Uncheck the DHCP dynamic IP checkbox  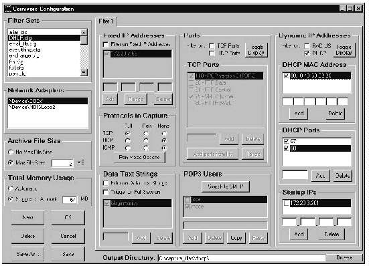(307, 53)
